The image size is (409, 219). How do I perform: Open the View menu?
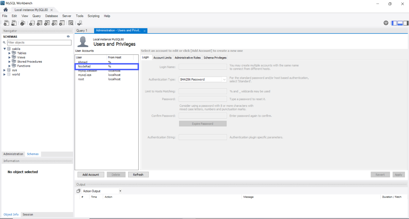pyautogui.click(x=25, y=16)
